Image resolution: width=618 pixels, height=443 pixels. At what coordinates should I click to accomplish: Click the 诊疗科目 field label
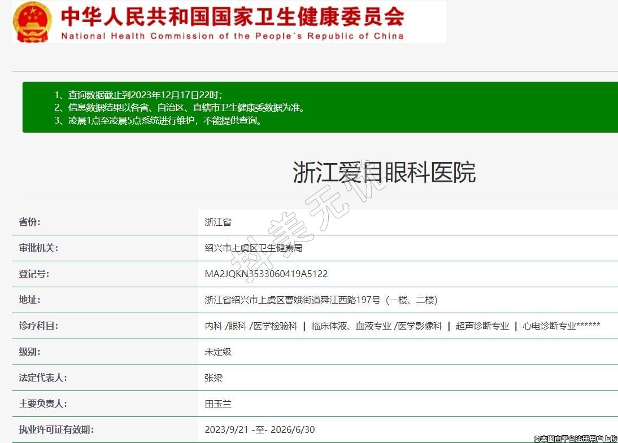pos(38,326)
